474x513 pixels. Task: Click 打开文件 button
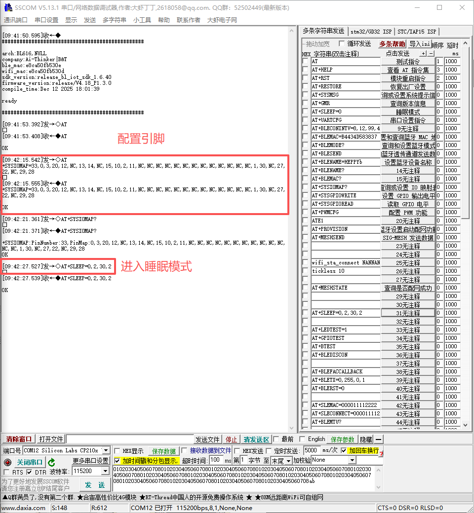51,439
